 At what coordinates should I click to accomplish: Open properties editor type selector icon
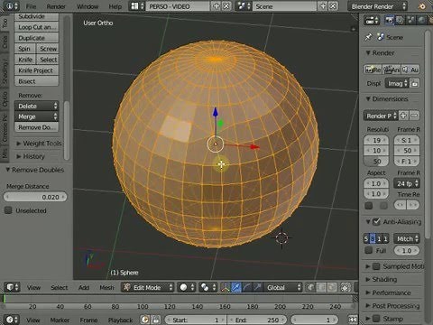(372, 21)
